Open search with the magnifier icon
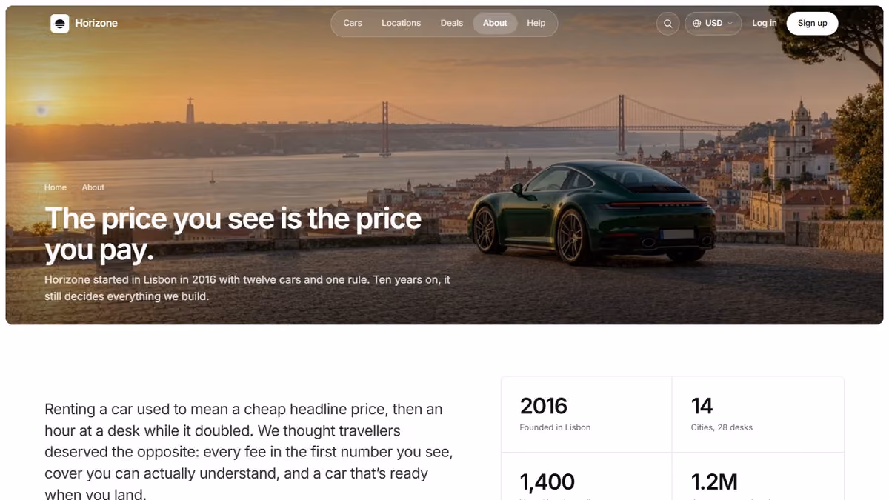The image size is (889, 500). pyautogui.click(x=667, y=24)
